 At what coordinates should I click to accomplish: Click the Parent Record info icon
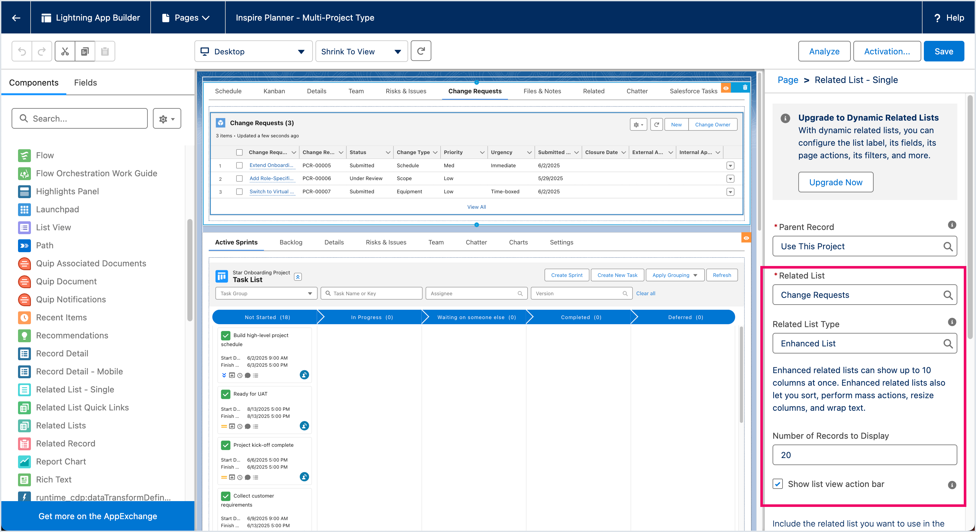952,225
